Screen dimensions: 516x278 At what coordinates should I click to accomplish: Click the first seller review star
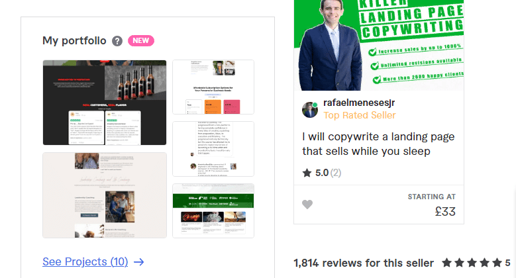coord(447,263)
